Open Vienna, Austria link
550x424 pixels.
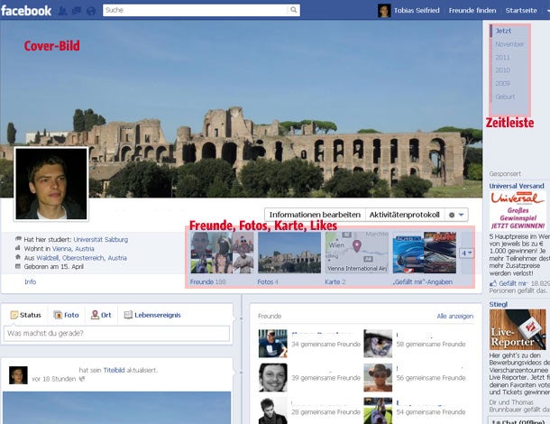tap(73, 249)
